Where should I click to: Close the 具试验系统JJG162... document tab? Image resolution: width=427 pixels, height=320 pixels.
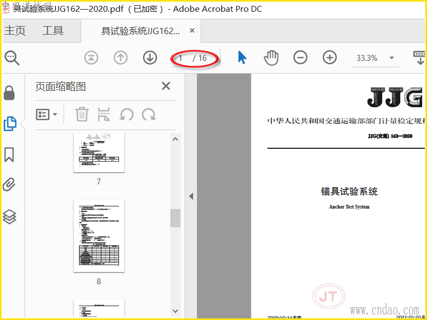(x=192, y=30)
